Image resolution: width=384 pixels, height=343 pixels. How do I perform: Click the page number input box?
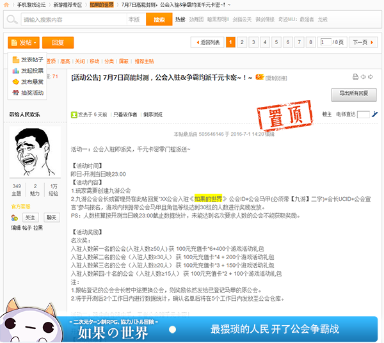click(326, 42)
